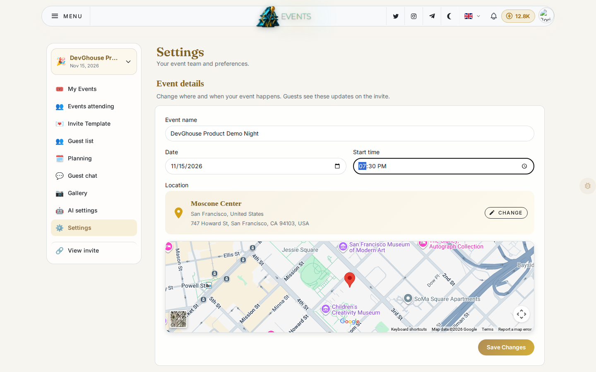Viewport: 596px width, 372px height.
Task: Select Settings in sidebar
Action: [94, 228]
